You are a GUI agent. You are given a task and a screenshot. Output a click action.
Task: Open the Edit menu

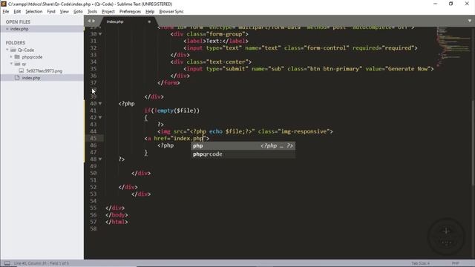tap(17, 12)
